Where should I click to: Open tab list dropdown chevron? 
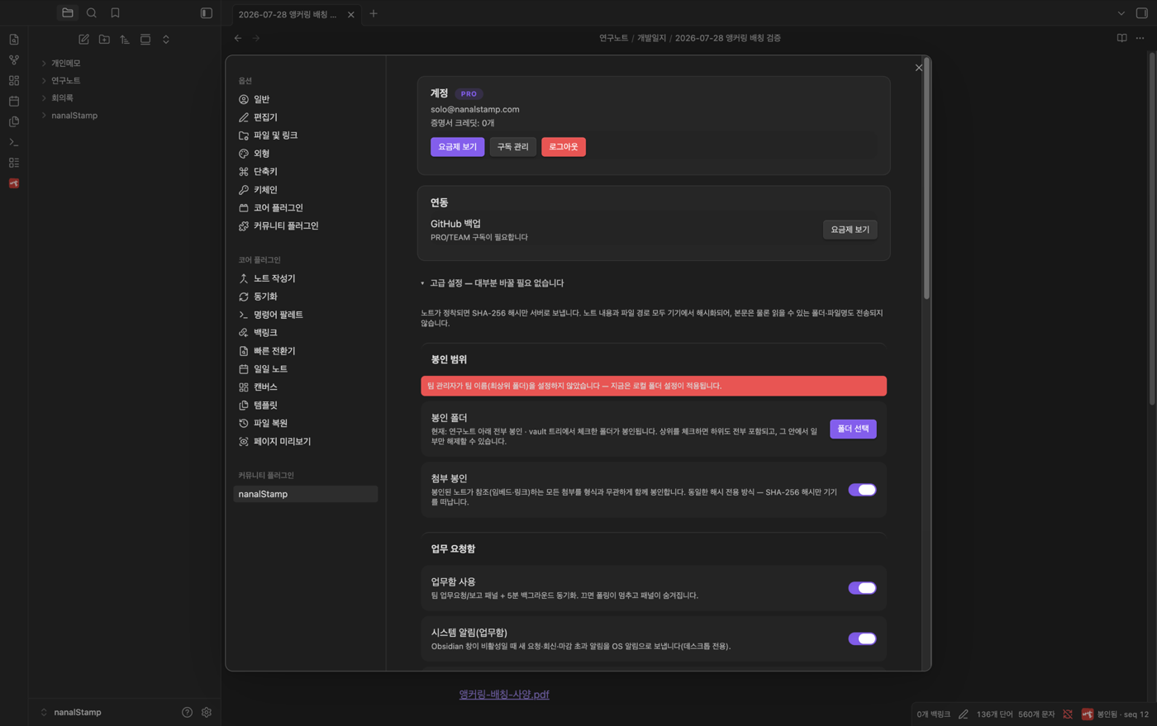click(x=1121, y=13)
